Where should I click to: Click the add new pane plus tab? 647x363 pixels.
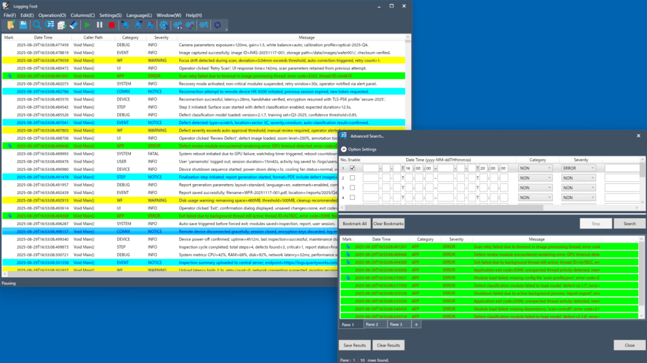[416, 324]
